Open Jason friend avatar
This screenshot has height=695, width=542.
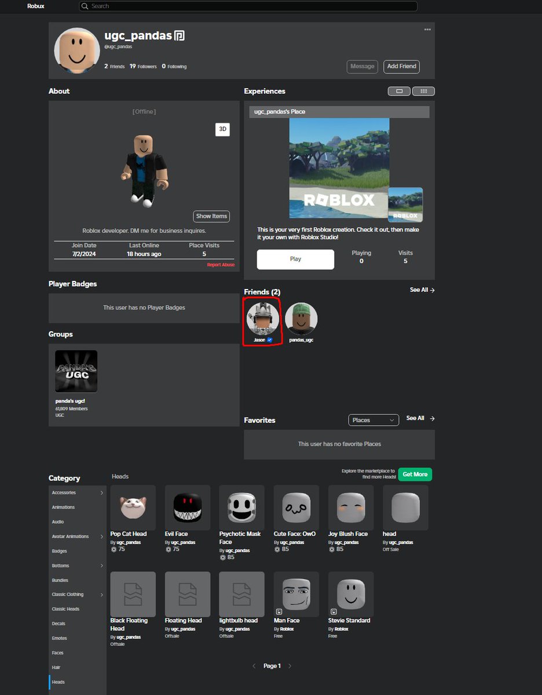pos(263,319)
